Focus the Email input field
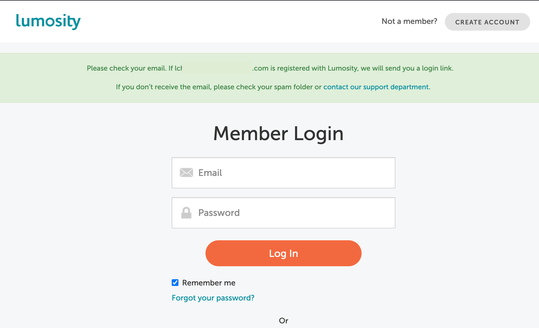The width and height of the screenshot is (539, 328). point(294,173)
